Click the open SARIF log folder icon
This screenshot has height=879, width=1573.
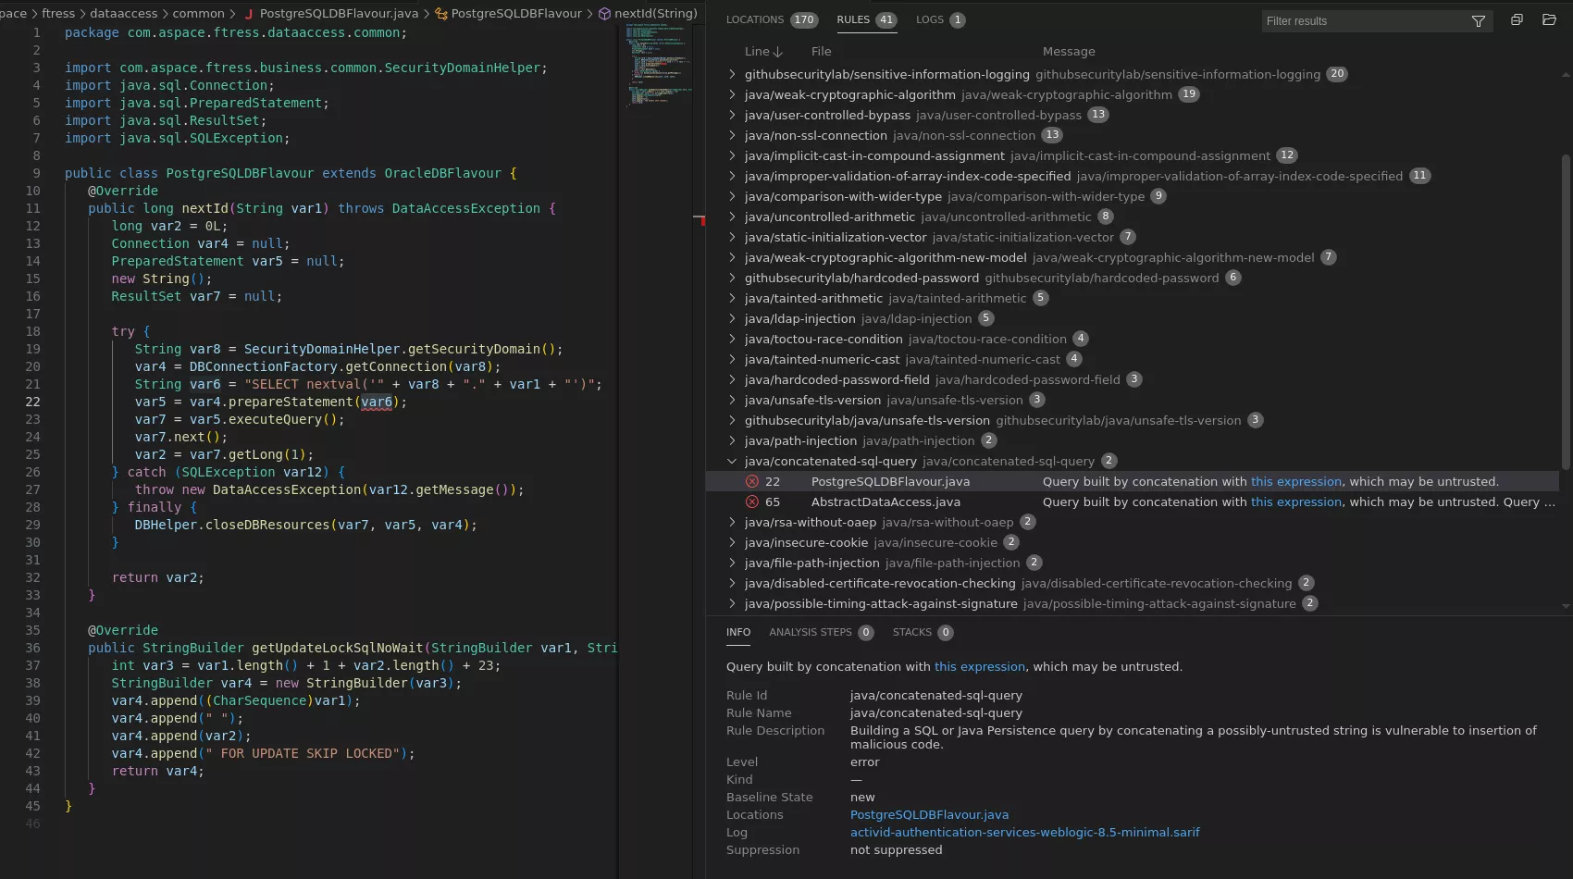(1549, 20)
